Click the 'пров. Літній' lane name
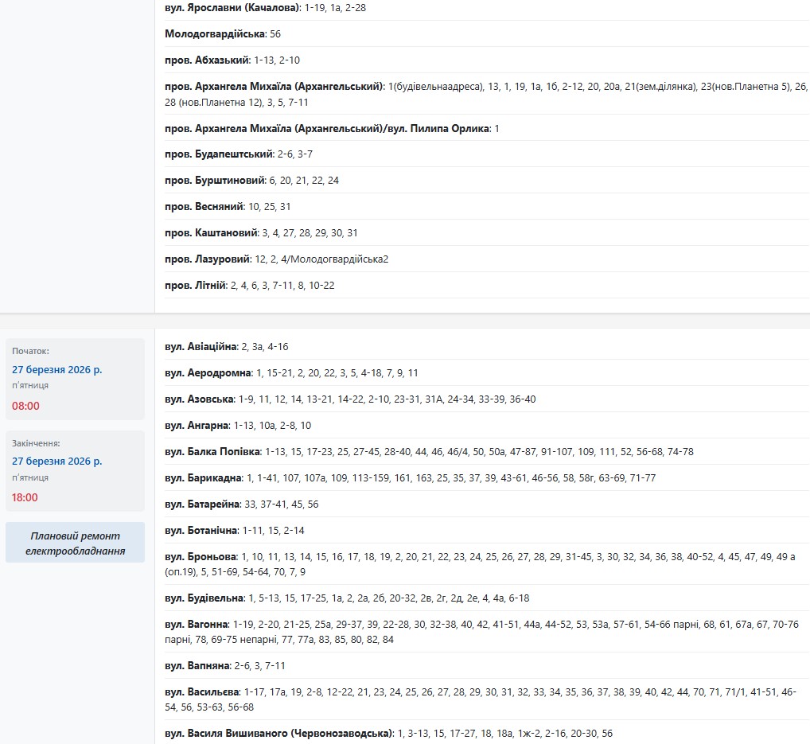The height and width of the screenshot is (744, 810). 196,286
